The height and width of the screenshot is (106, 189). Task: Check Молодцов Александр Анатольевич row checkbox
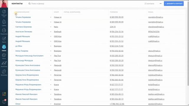(x=13, y=56)
